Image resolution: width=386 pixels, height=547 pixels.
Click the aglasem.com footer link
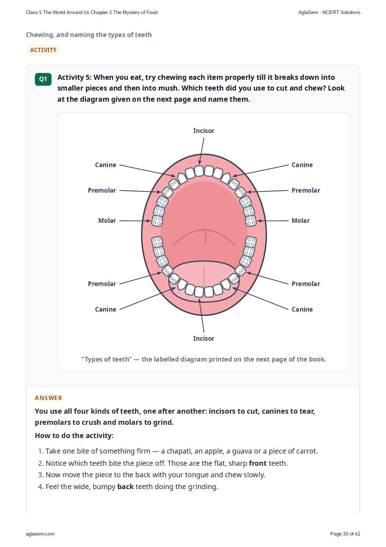40,534
